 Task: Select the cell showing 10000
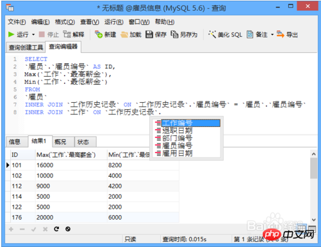click(x=71, y=176)
